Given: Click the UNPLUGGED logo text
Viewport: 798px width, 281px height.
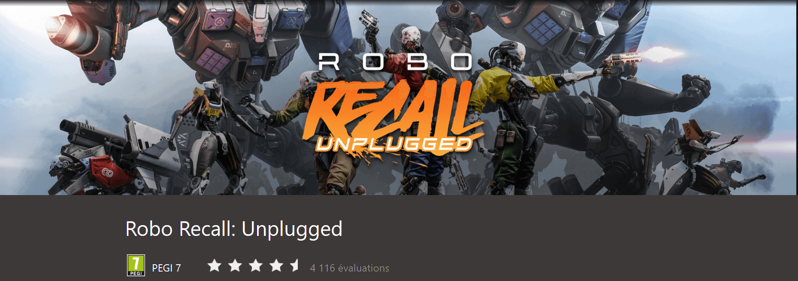Looking at the screenshot, I should click(x=394, y=145).
